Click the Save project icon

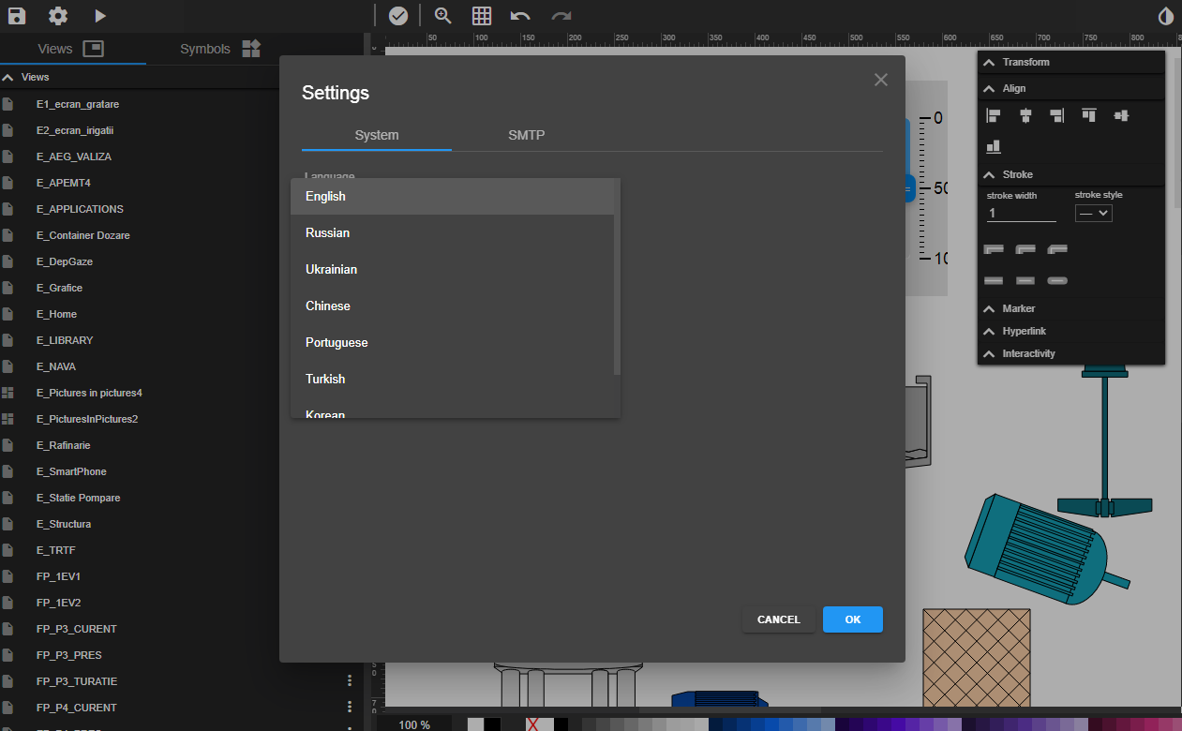point(17,16)
